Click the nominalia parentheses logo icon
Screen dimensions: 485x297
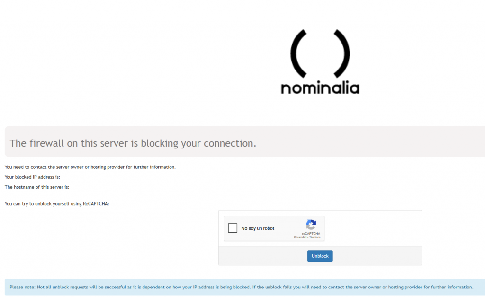pyautogui.click(x=320, y=53)
